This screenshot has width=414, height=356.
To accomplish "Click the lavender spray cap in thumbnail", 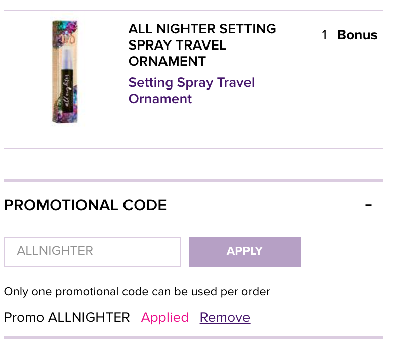I will (67, 59).
